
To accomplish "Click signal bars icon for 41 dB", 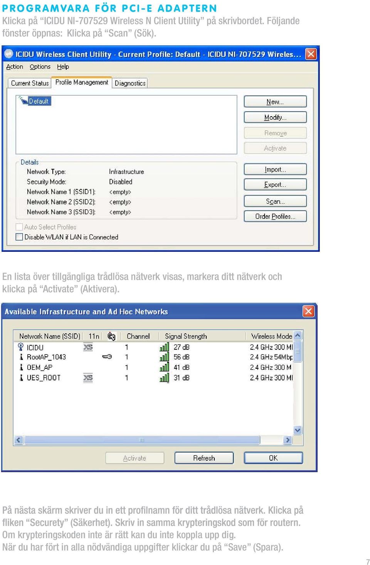I will coord(164,368).
